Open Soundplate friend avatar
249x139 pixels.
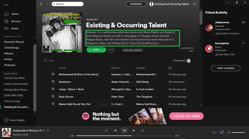point(209,49)
